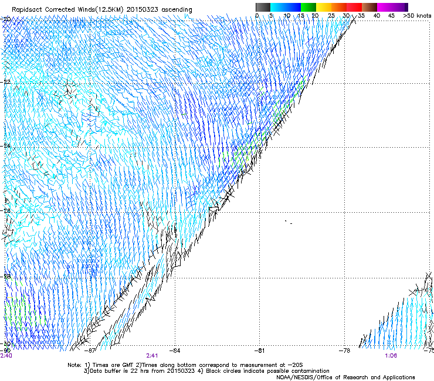Click the magenta 40-45 knots legend color
Screen dimensions: 434x381
tap(385, 7)
